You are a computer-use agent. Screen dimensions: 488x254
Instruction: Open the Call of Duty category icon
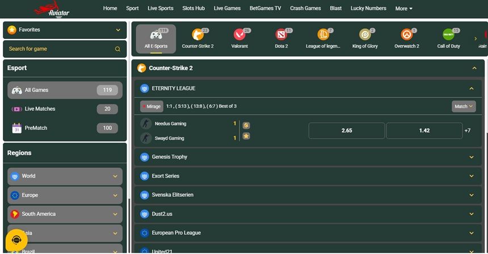point(448,35)
